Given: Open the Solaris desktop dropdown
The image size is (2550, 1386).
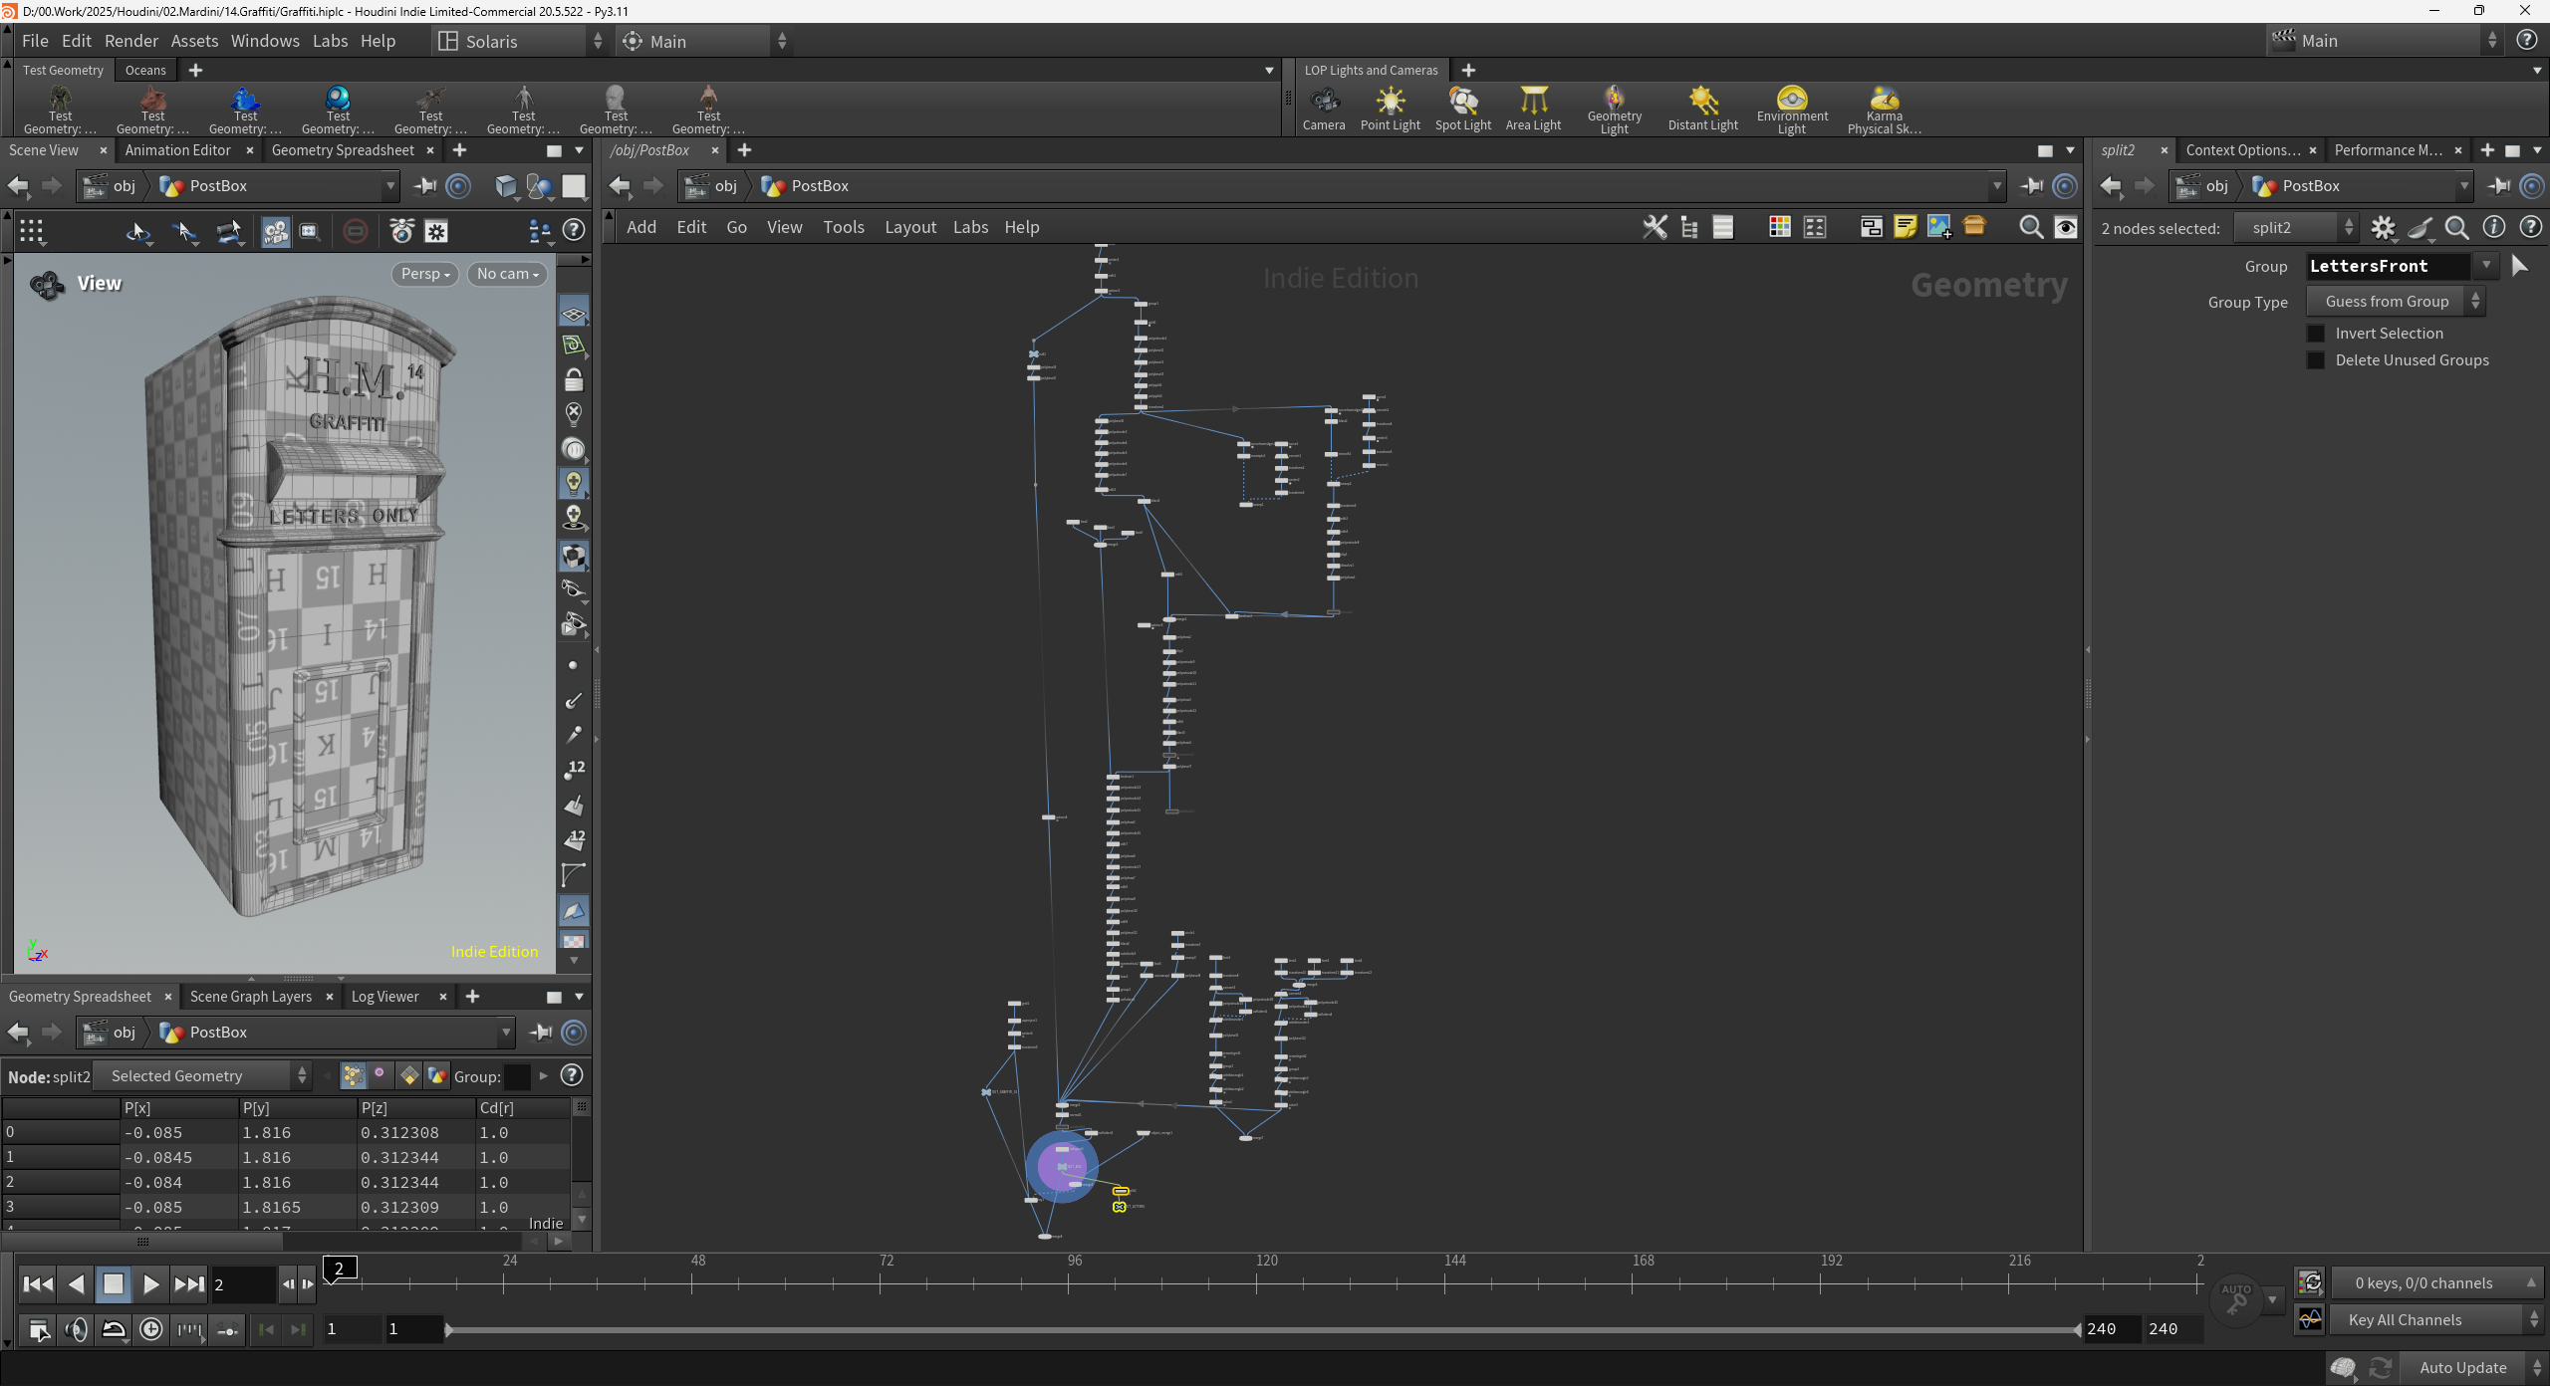Looking at the screenshot, I should click(x=520, y=41).
